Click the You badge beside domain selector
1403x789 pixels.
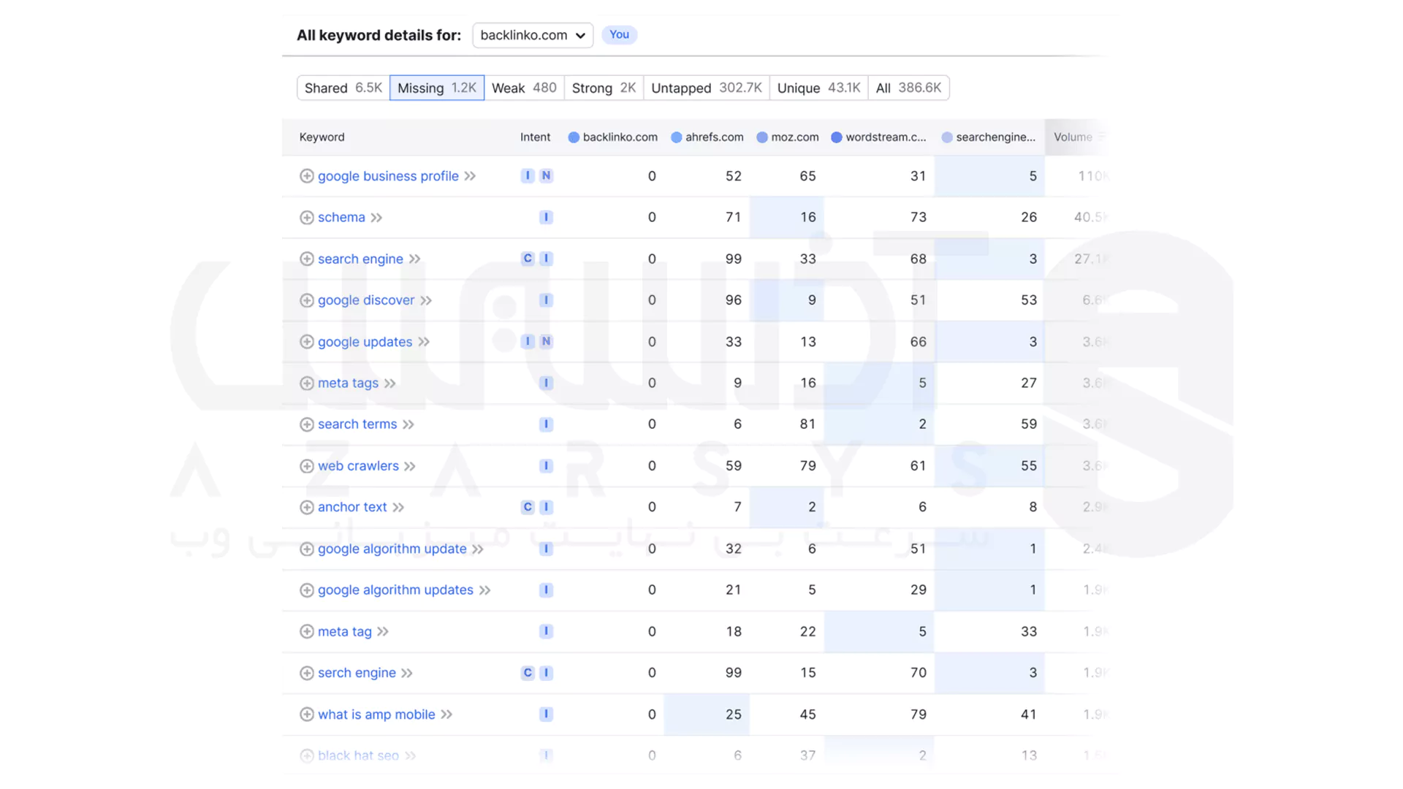pos(619,34)
